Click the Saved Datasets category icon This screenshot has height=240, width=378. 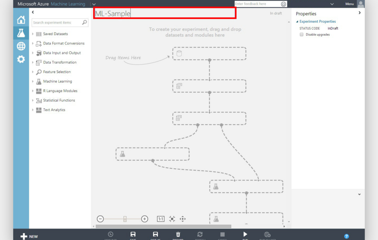(x=39, y=34)
